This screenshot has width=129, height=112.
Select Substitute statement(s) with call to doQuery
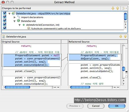click(56, 28)
